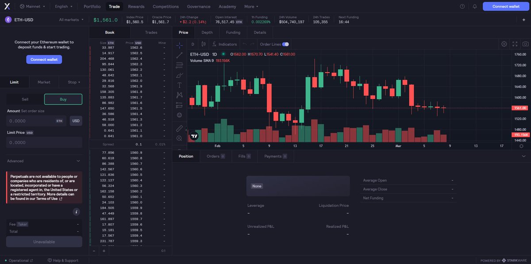Switch to the Market order tab

(44, 82)
